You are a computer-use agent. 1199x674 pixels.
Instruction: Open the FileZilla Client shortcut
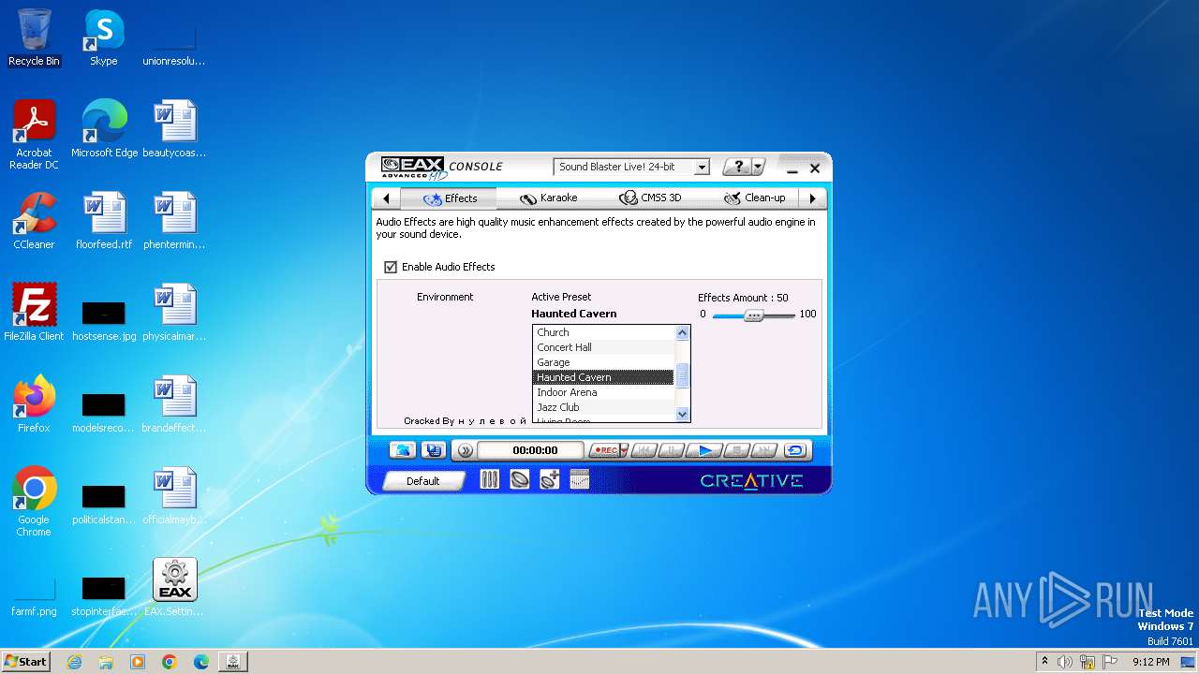coord(34,313)
